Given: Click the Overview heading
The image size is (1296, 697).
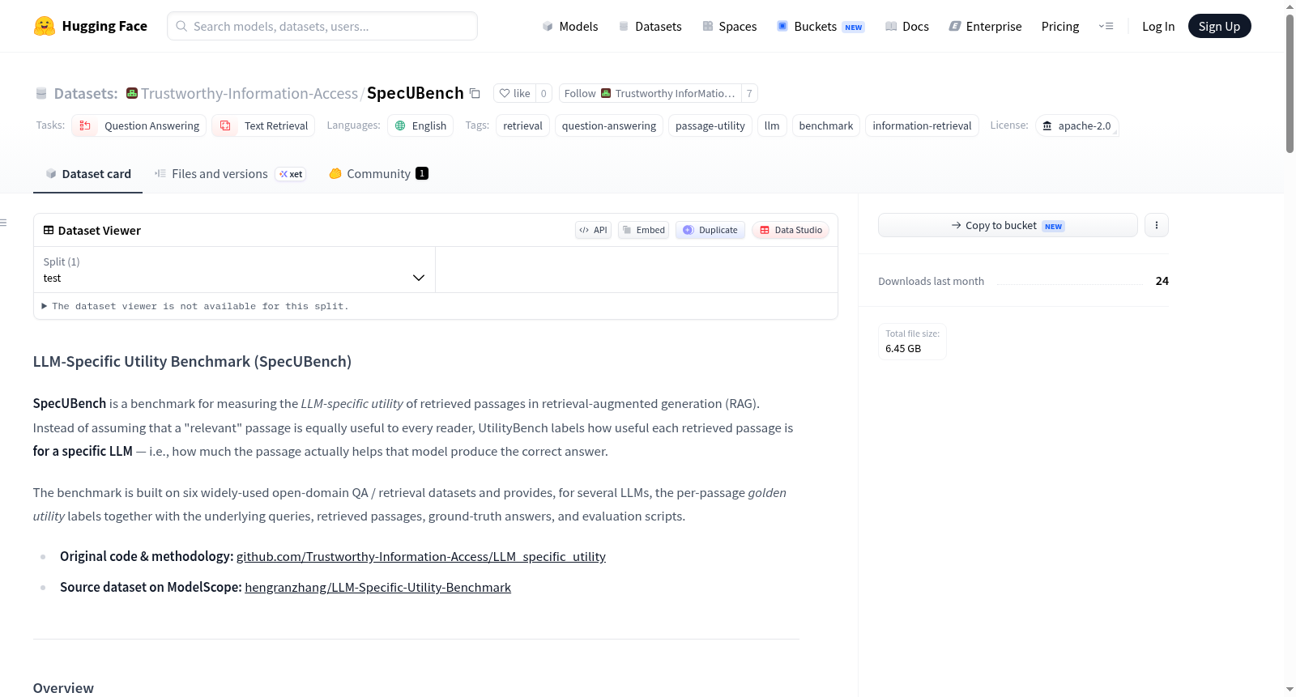Looking at the screenshot, I should pos(63,688).
